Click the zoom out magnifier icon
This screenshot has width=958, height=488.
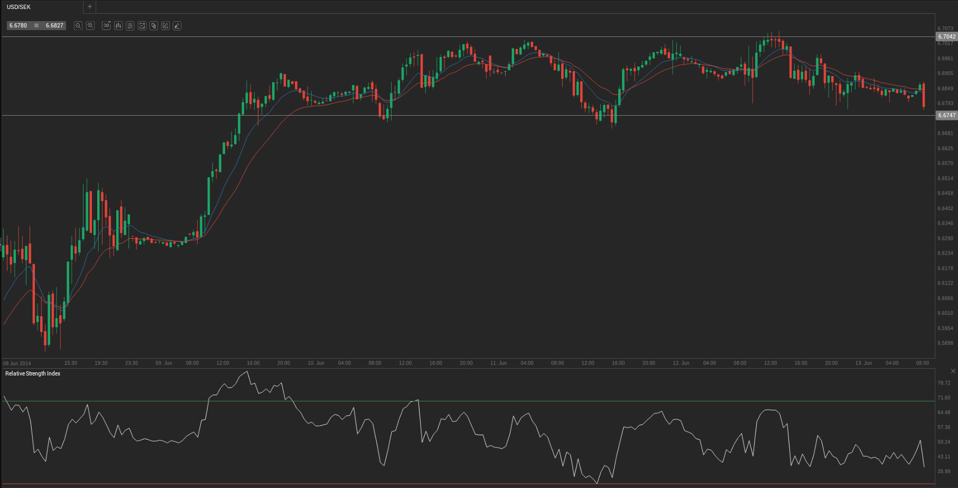click(x=78, y=26)
